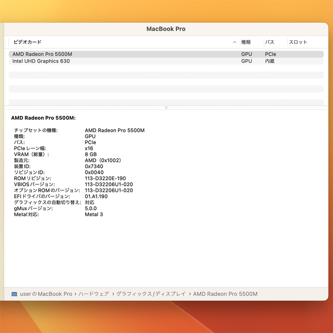
Task: Click AMD Radeon Pro 5500M in path bar
Action: [x=225, y=294]
